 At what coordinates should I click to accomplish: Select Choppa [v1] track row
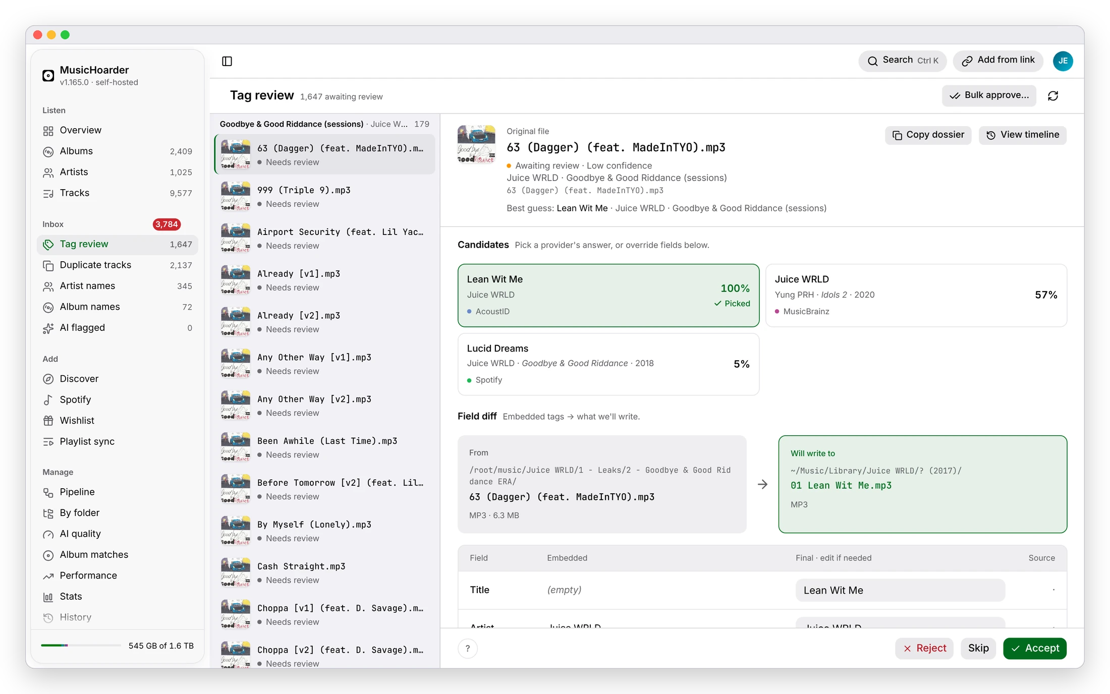325,615
